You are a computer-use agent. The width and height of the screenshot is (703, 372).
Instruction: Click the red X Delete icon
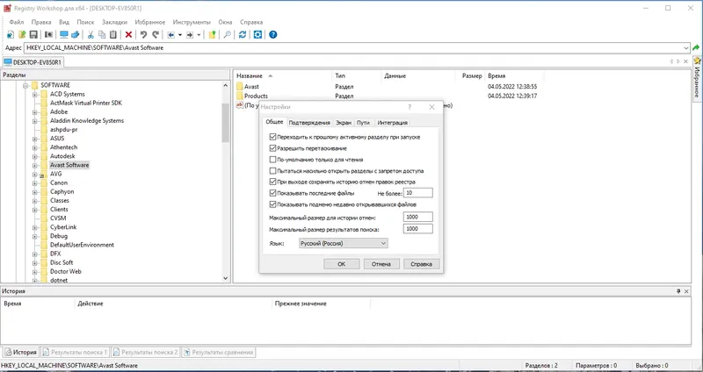(128, 34)
